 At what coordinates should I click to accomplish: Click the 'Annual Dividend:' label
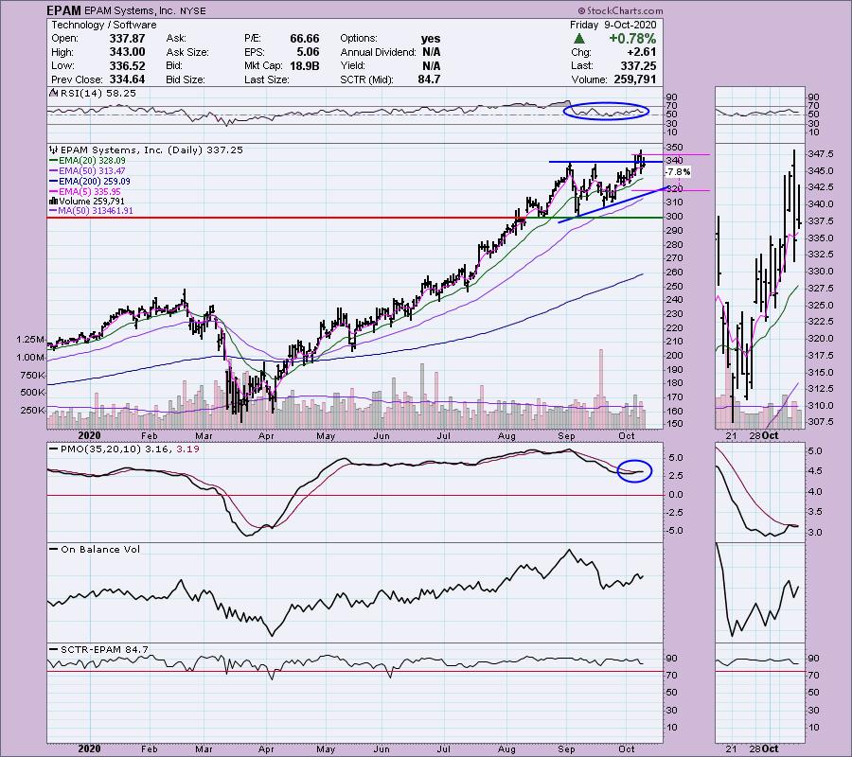(x=378, y=52)
